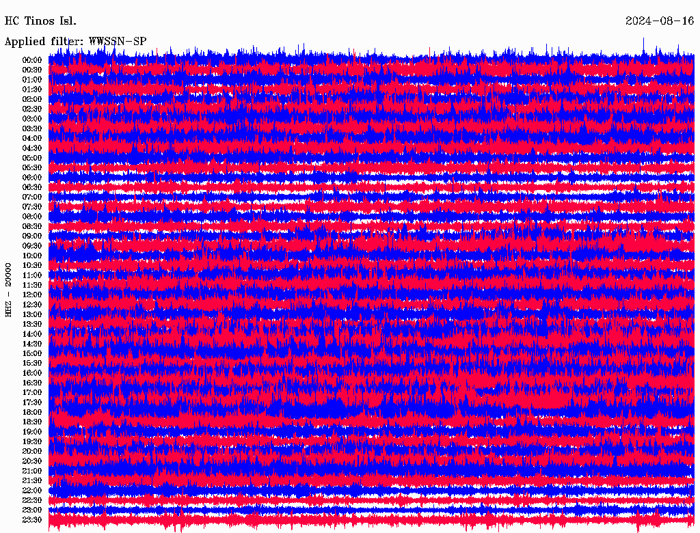
Task: Click the 04:00 time label
Action: tap(32, 139)
